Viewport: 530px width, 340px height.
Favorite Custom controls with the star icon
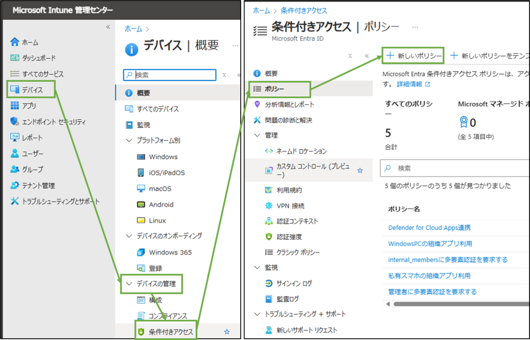coord(360,170)
